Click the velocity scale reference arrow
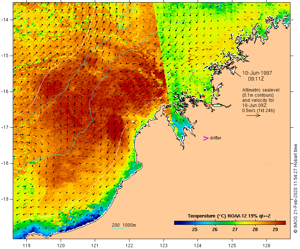The image size is (300, 249). [253, 115]
